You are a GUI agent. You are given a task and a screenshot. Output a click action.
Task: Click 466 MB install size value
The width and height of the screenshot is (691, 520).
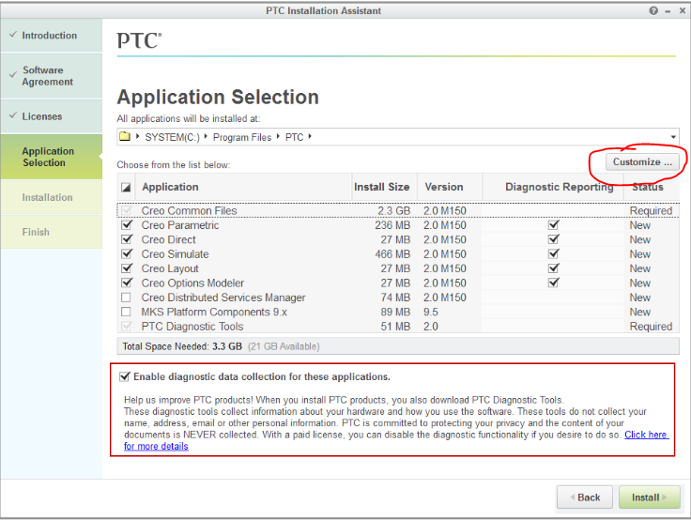pos(392,254)
